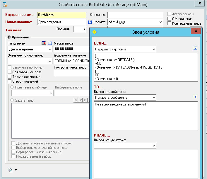207x179 pixels.
Task: Click the Ввод условия dialog title icon
Action: pyautogui.click(x=95, y=32)
